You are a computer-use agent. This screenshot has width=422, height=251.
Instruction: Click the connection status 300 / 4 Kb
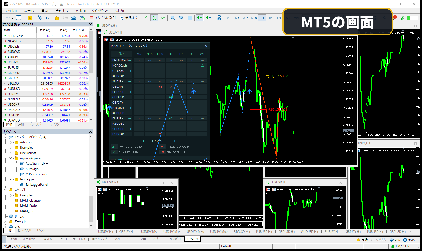400,246
